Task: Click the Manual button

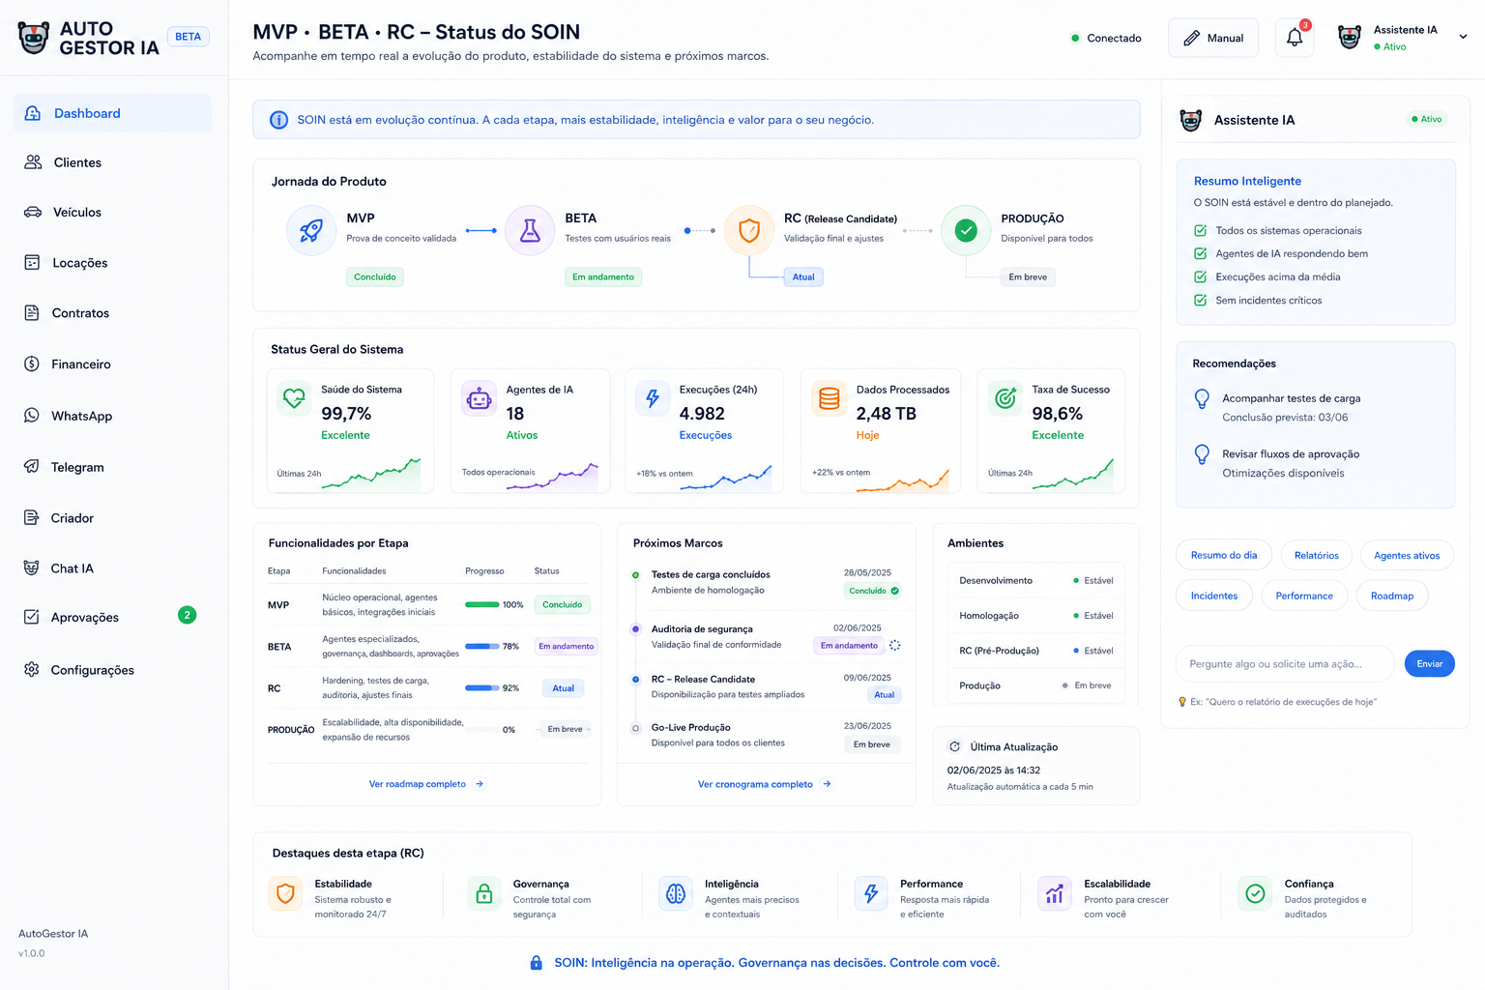Action: [x=1213, y=38]
